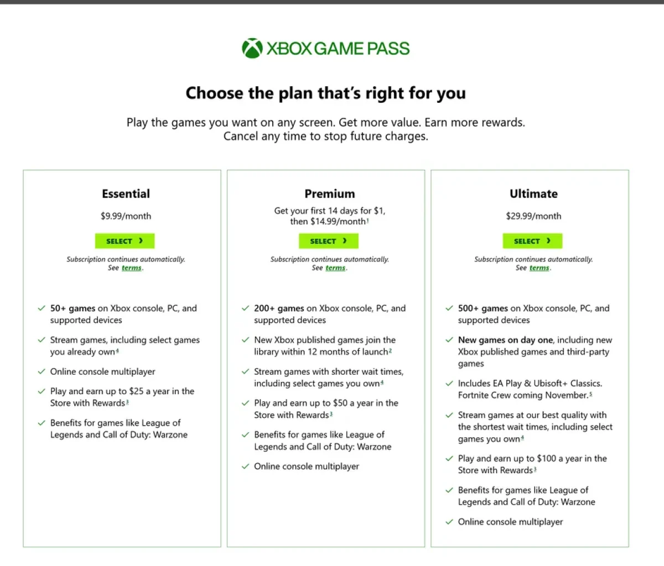
Task: Select the Premium plan
Action: (x=328, y=241)
